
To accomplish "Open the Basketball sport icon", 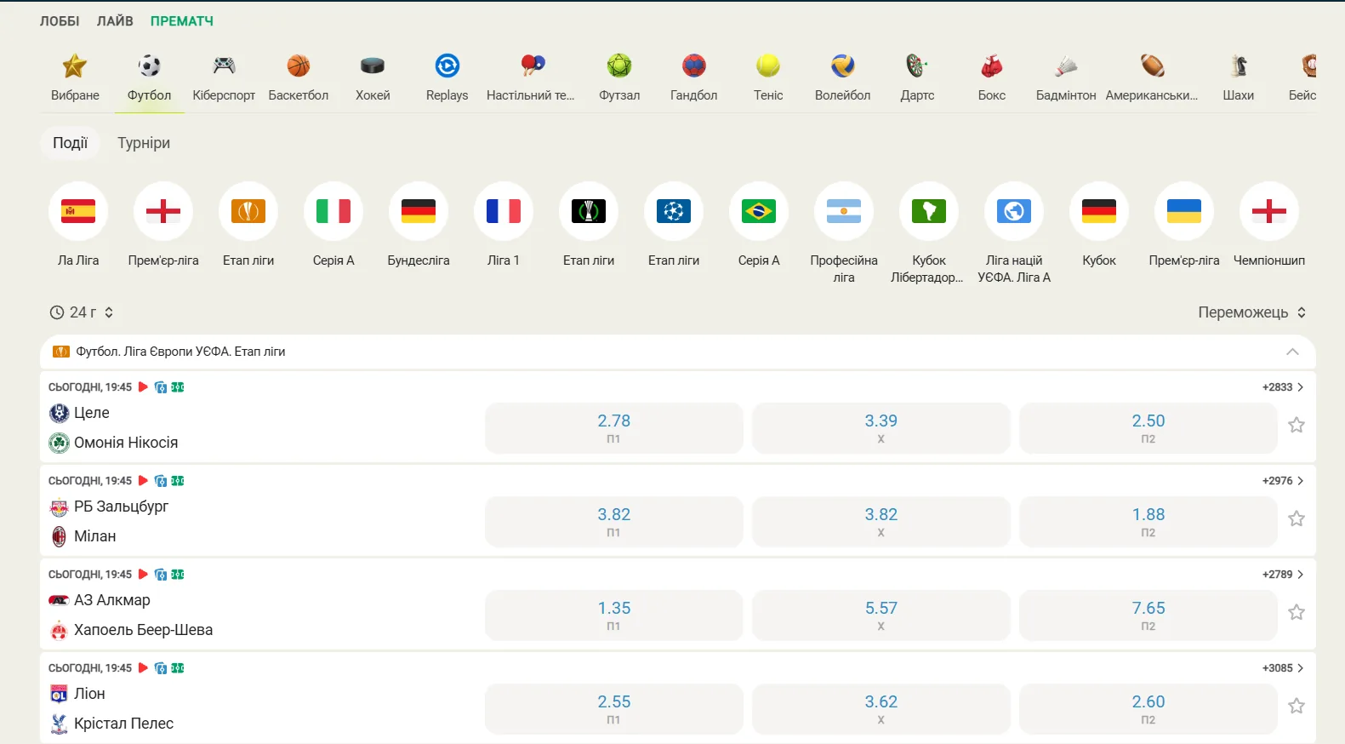I will pos(299,66).
